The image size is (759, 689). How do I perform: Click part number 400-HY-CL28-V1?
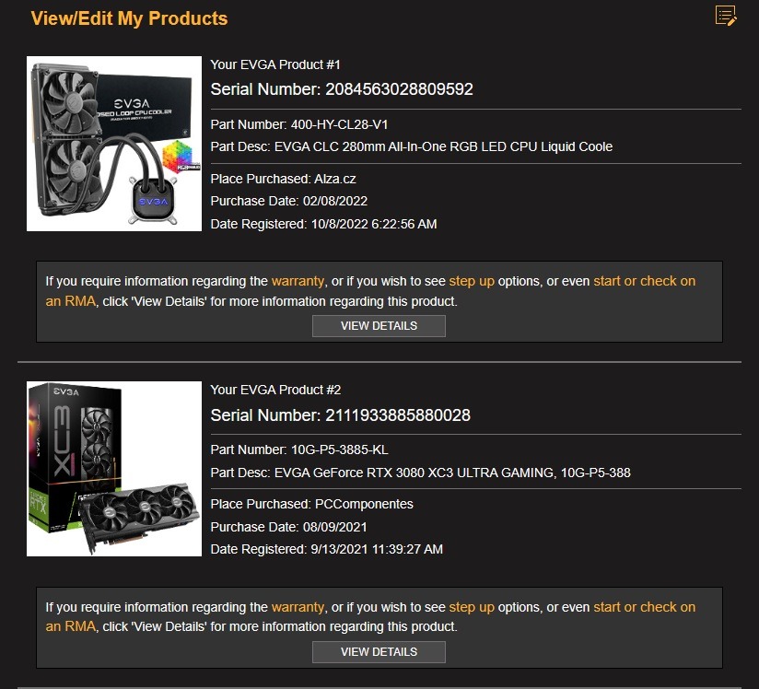click(x=339, y=124)
